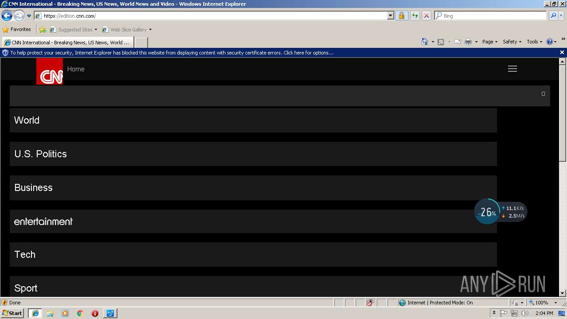The width and height of the screenshot is (567, 319).
Task: Open the hamburger menu on CNN header
Action: tap(513, 69)
